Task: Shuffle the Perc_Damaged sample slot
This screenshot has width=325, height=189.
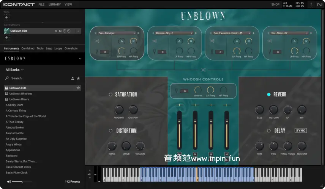Action: pyautogui.click(x=97, y=41)
